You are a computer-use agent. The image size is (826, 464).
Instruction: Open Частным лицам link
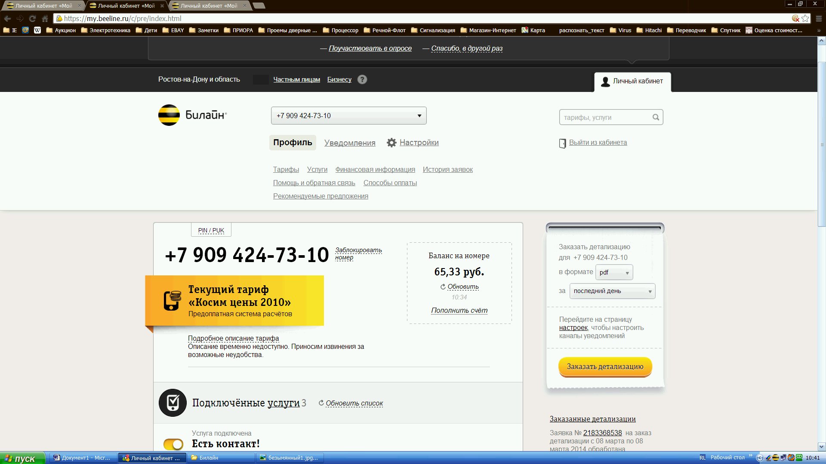(x=297, y=79)
